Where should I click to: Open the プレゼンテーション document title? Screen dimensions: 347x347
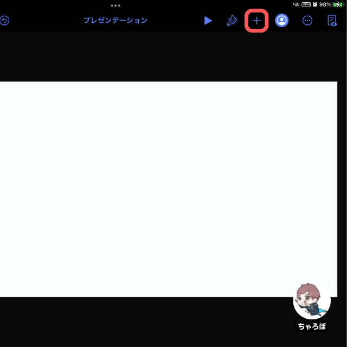click(x=115, y=21)
